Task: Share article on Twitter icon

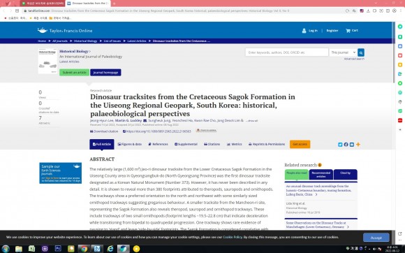Action: click(340, 145)
